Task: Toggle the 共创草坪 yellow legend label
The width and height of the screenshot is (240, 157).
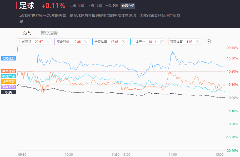Action: 9,82
